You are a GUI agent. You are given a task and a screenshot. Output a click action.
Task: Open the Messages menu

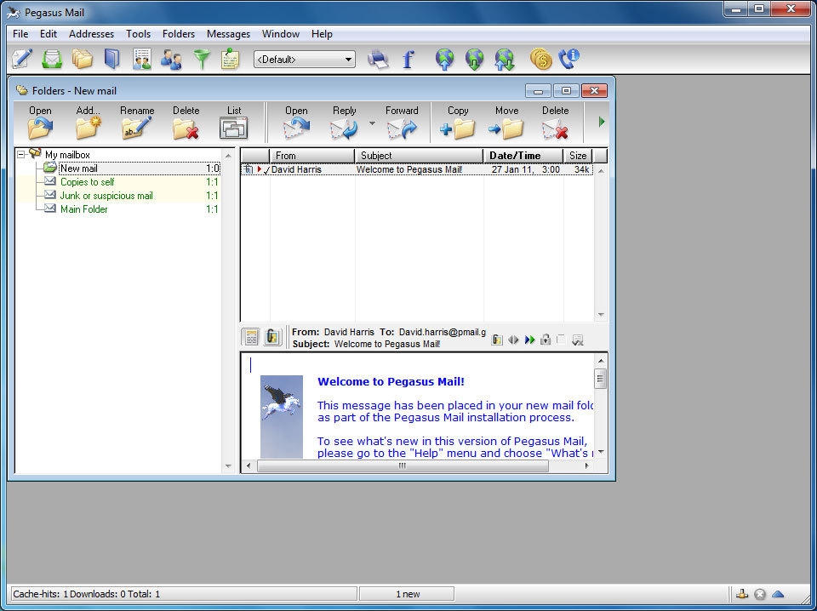[228, 34]
